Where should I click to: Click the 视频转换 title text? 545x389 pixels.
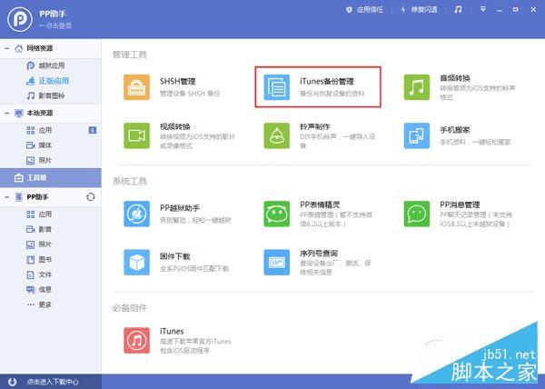point(174,126)
